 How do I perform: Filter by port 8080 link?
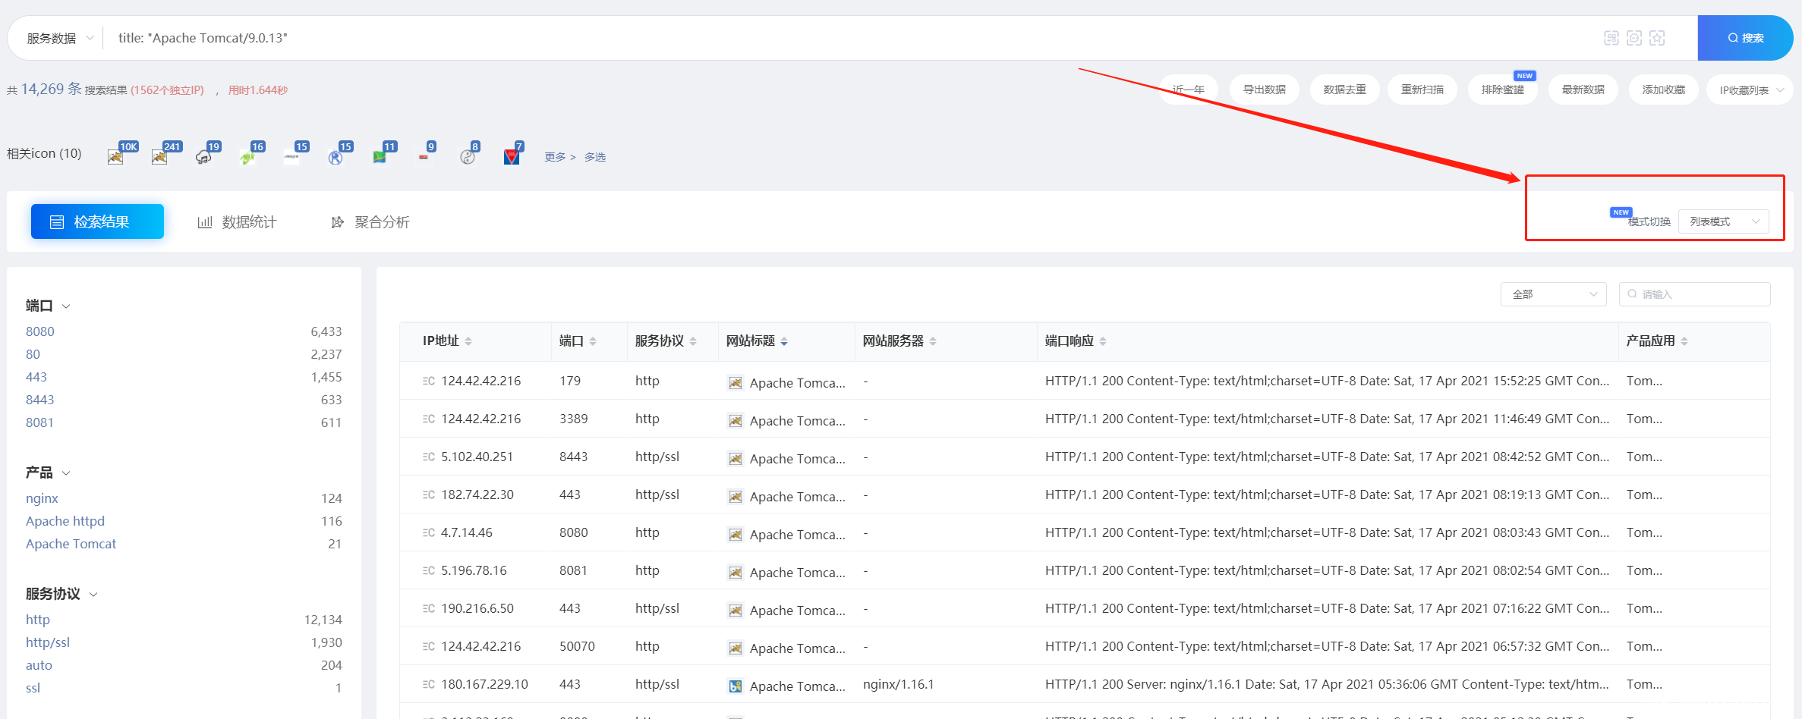coord(40,331)
